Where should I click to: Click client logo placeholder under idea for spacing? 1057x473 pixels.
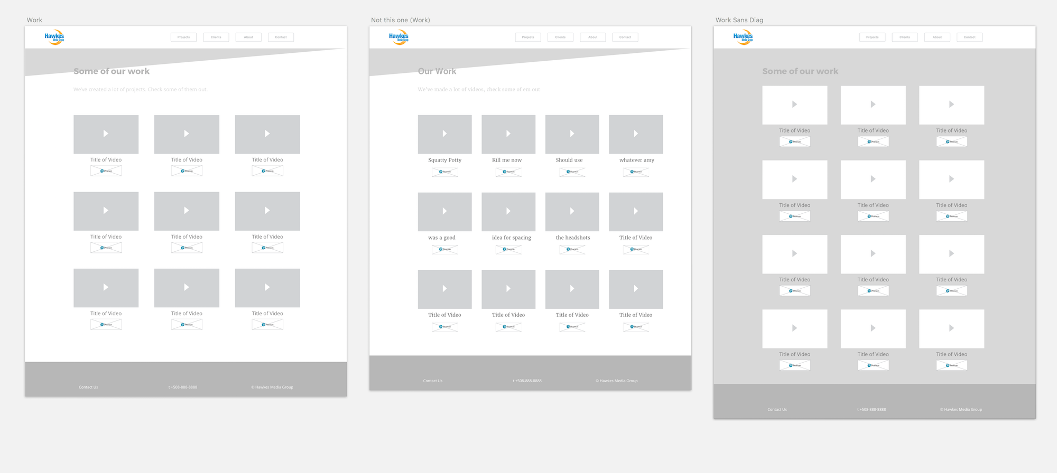pyautogui.click(x=508, y=249)
